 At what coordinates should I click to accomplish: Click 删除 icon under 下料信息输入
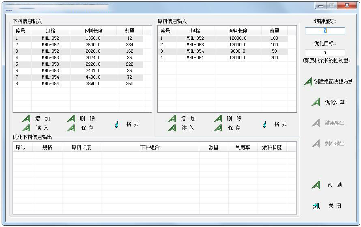[71, 119]
